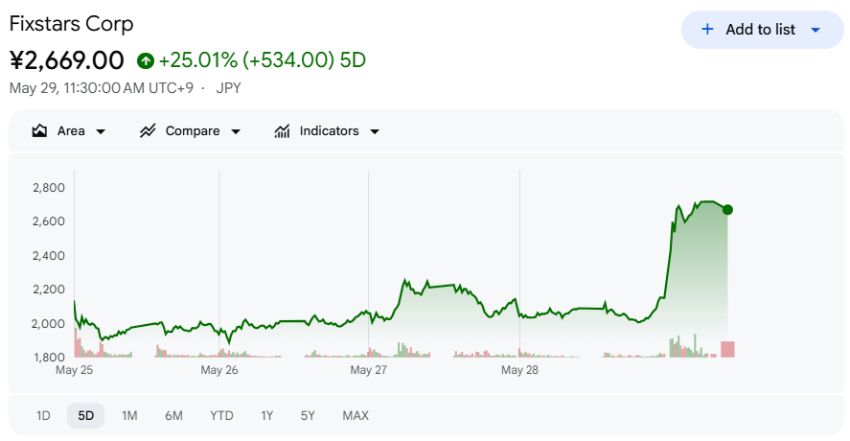Click the ¥2,669.00 price
The height and width of the screenshot is (441, 850).
[x=67, y=60]
